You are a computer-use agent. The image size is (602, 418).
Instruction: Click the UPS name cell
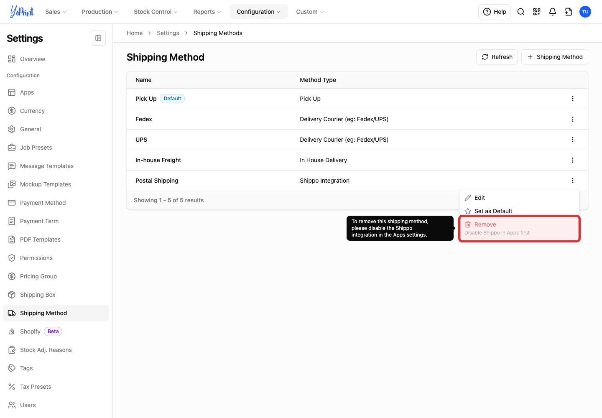[x=141, y=140]
